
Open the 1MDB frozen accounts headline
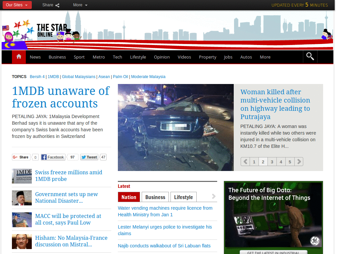(61, 97)
